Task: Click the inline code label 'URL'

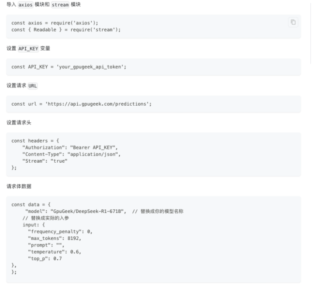Action: [x=32, y=86]
